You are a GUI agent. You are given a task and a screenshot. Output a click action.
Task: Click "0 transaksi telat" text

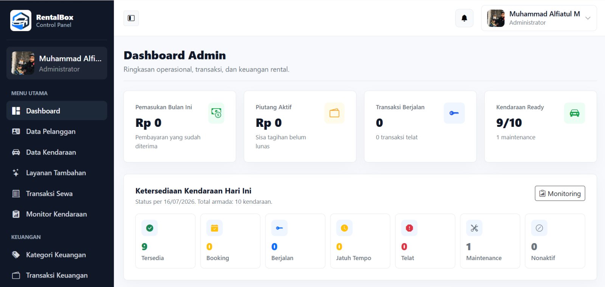397,137
